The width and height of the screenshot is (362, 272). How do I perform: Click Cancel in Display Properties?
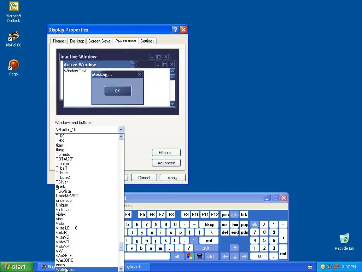tap(144, 178)
